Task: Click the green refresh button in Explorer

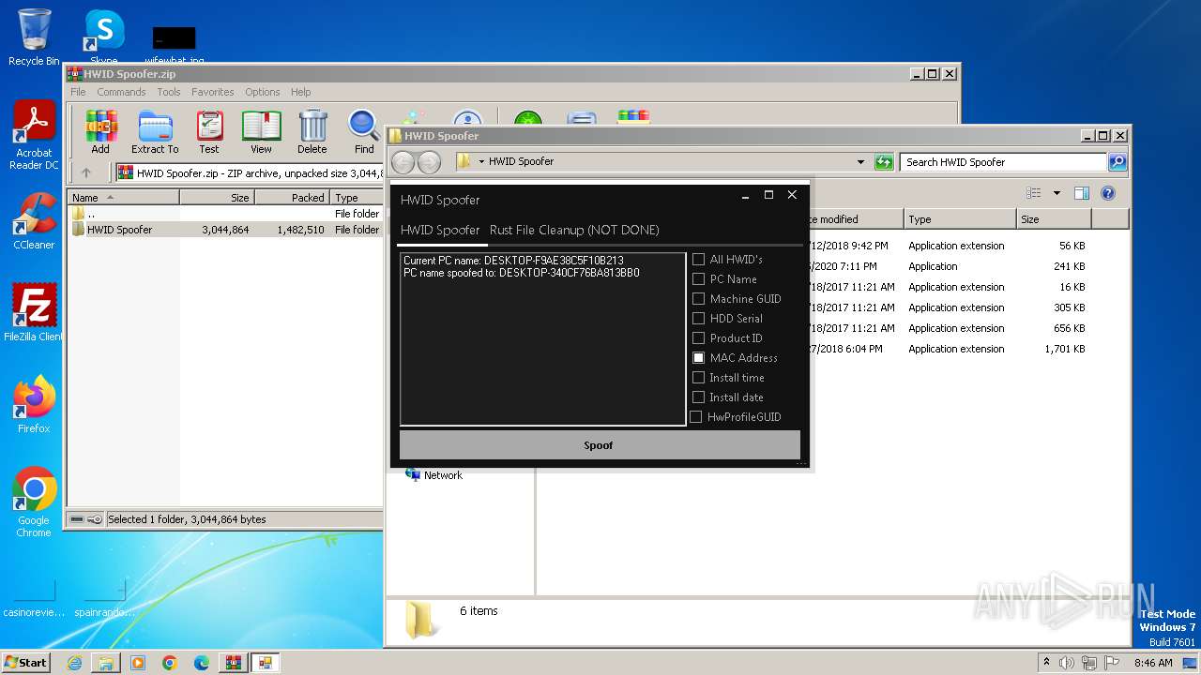Action: pos(884,162)
